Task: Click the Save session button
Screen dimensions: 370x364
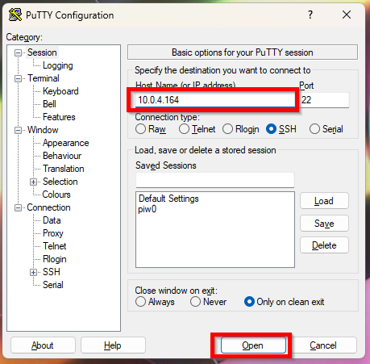Action: 324,224
